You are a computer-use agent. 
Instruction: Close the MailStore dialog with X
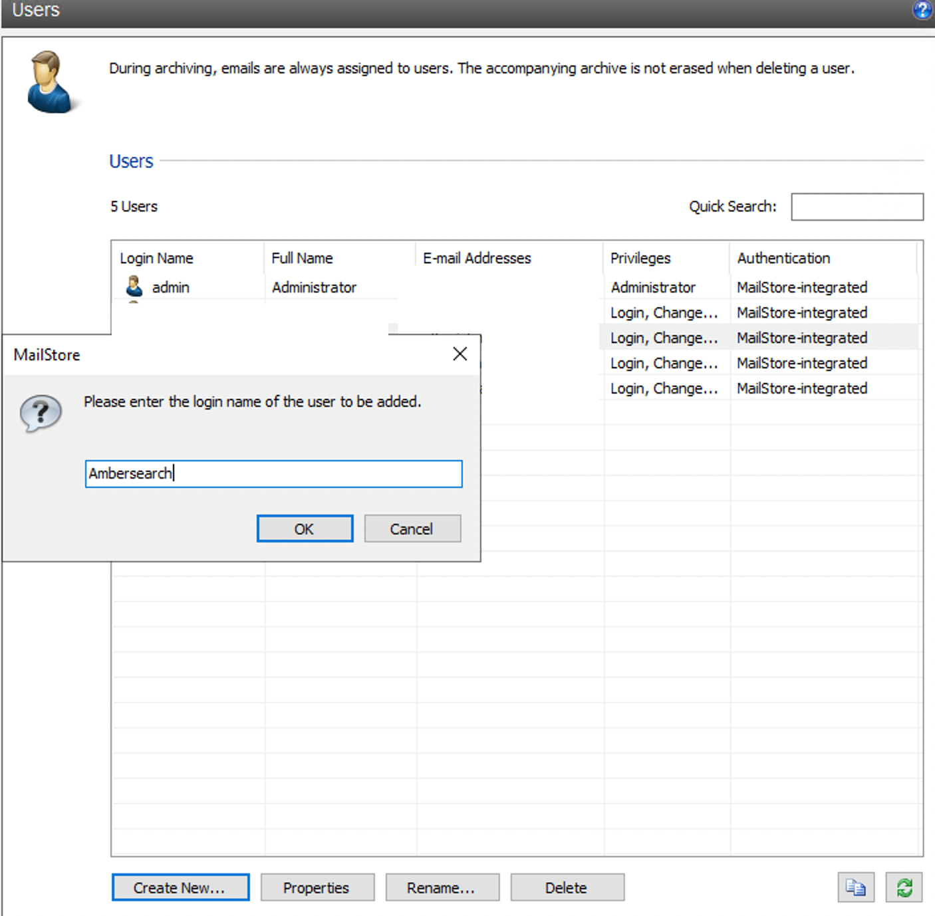coord(460,354)
